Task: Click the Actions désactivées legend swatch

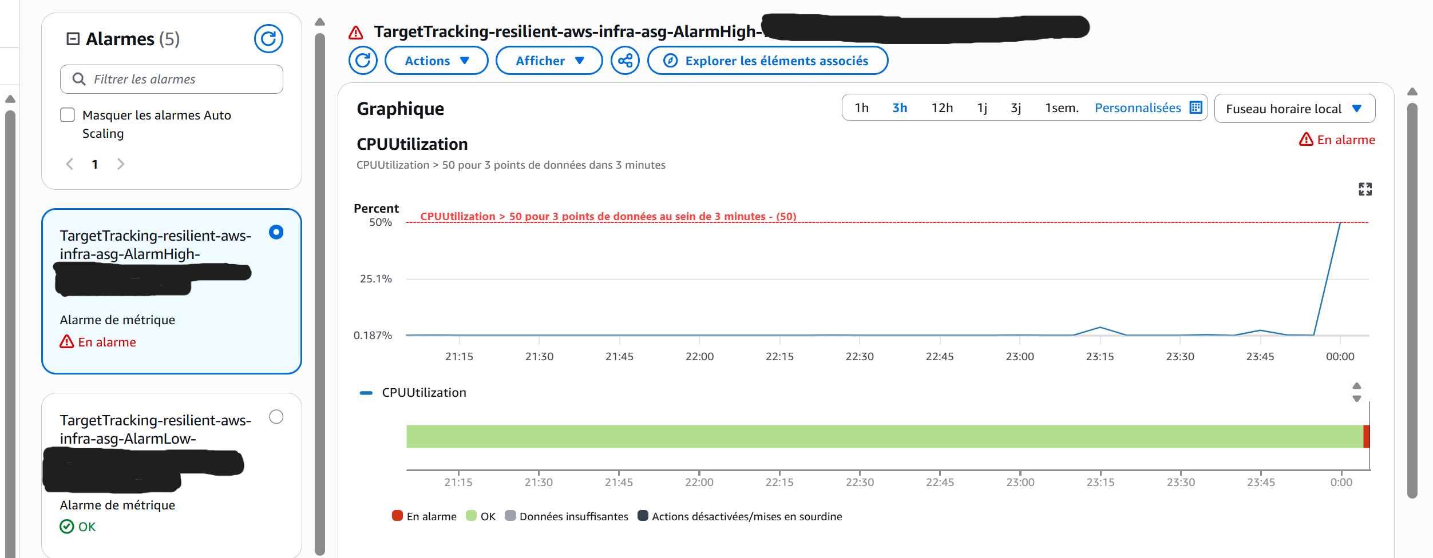Action: click(643, 516)
